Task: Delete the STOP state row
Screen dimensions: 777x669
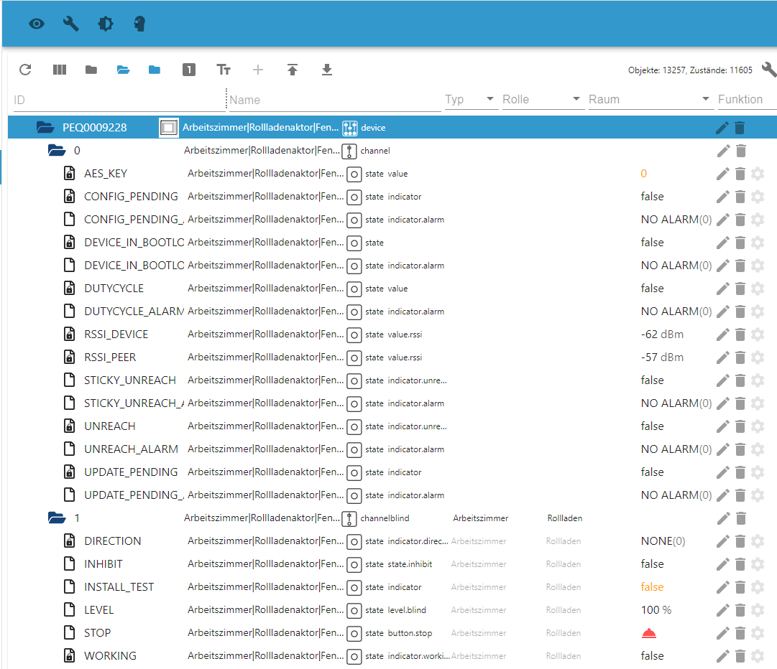Action: 740,633
